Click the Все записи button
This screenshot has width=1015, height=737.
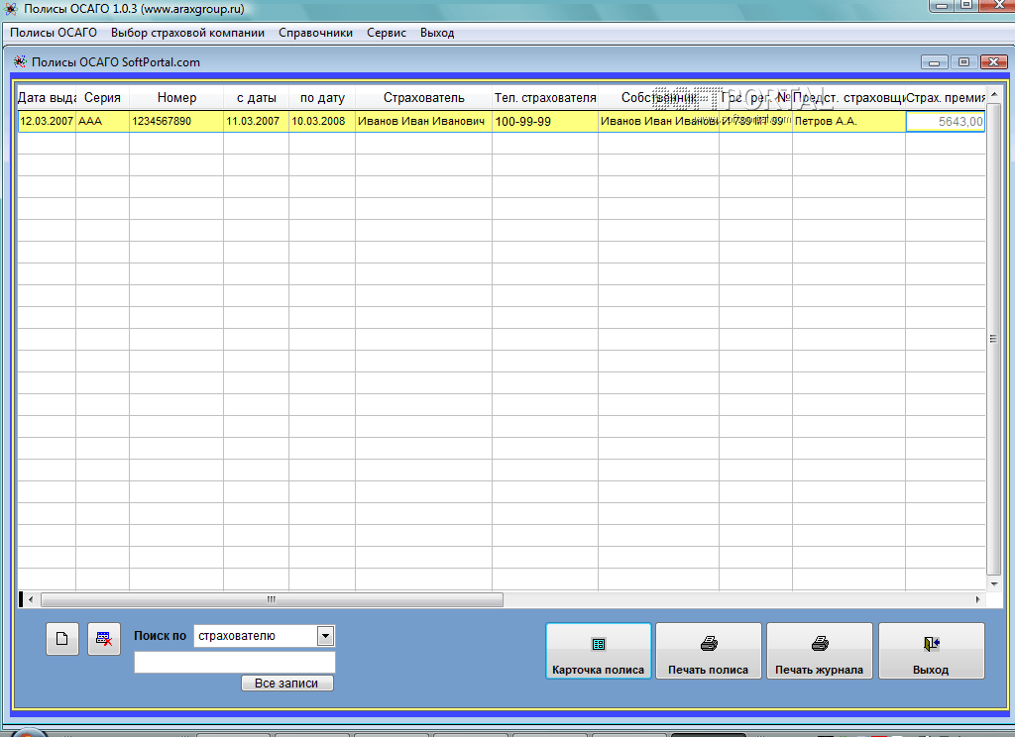pos(286,684)
